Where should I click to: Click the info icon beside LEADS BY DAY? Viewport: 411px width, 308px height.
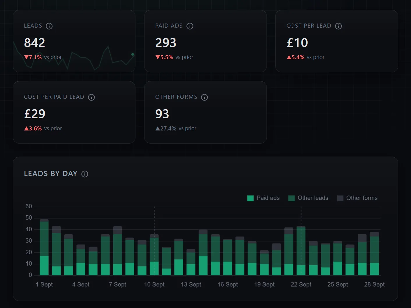pos(85,174)
